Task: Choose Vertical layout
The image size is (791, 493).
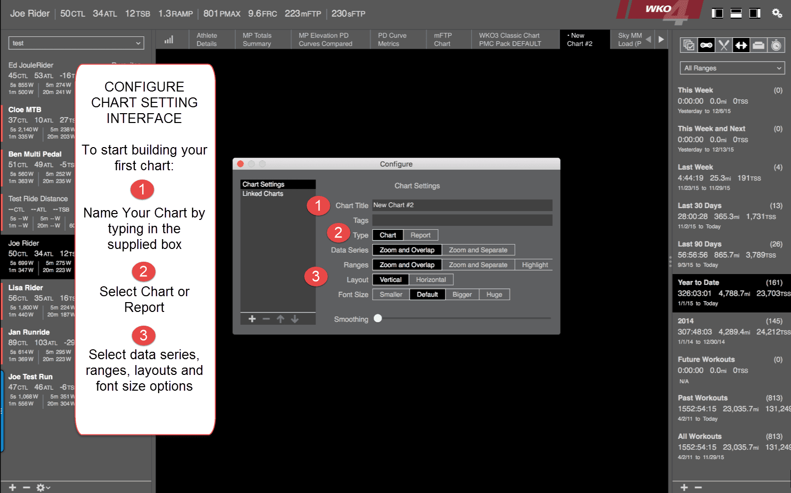Action: coord(391,279)
